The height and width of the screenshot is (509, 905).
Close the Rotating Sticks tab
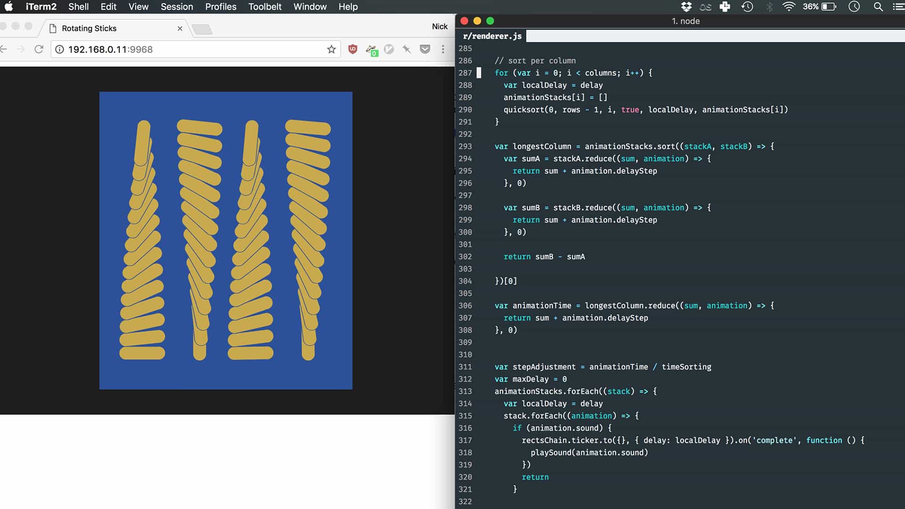180,28
